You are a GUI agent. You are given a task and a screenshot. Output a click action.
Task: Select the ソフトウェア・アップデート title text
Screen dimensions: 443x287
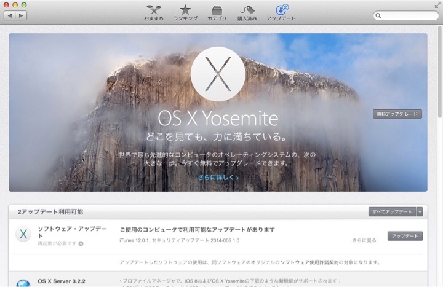point(72,232)
